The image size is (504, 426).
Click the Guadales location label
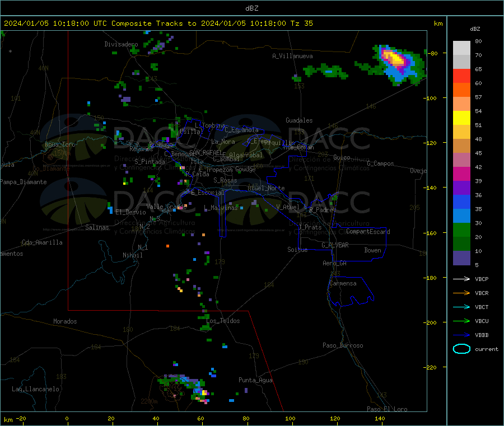tap(299, 120)
